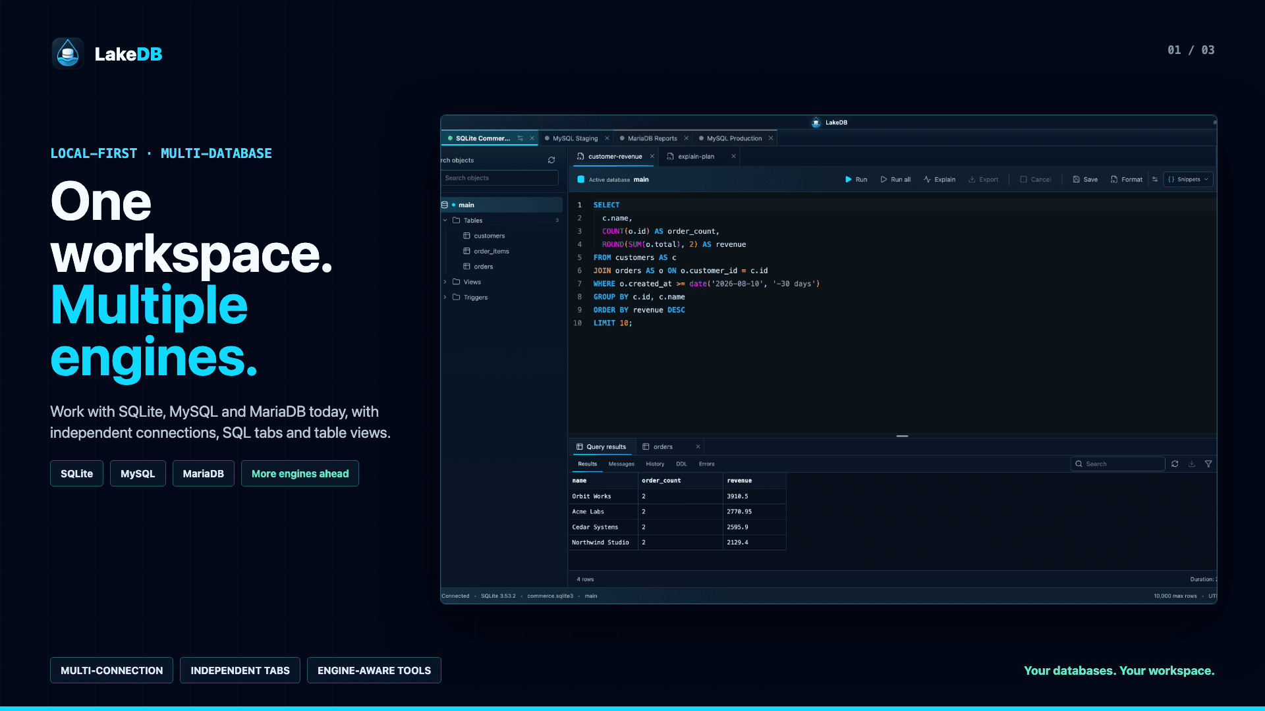Focus the results Search field
This screenshot has width=1265, height=711.
coord(1117,464)
